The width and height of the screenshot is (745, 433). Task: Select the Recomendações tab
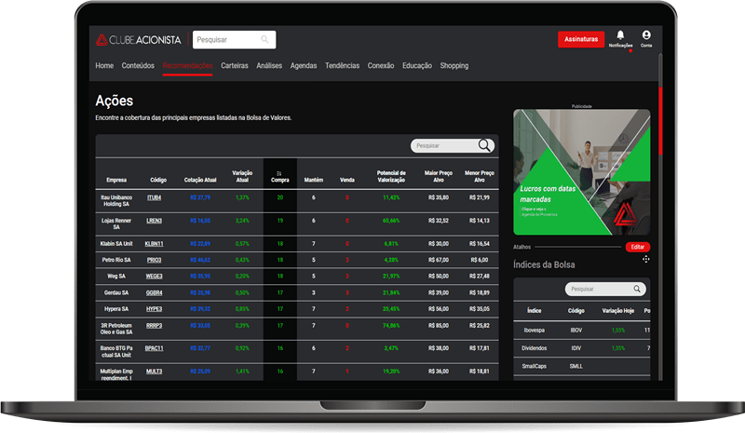click(x=188, y=65)
